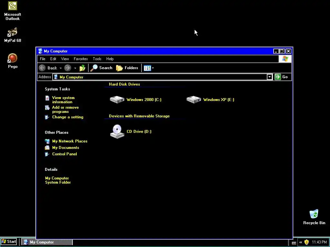The width and height of the screenshot is (330, 247).
Task: Collapse the Details panel header
Action: [51, 169]
